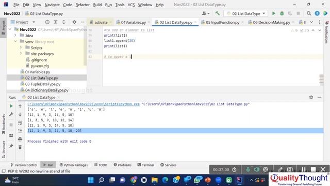
Task: Rerun program in Run panel
Action: click(x=11, y=106)
